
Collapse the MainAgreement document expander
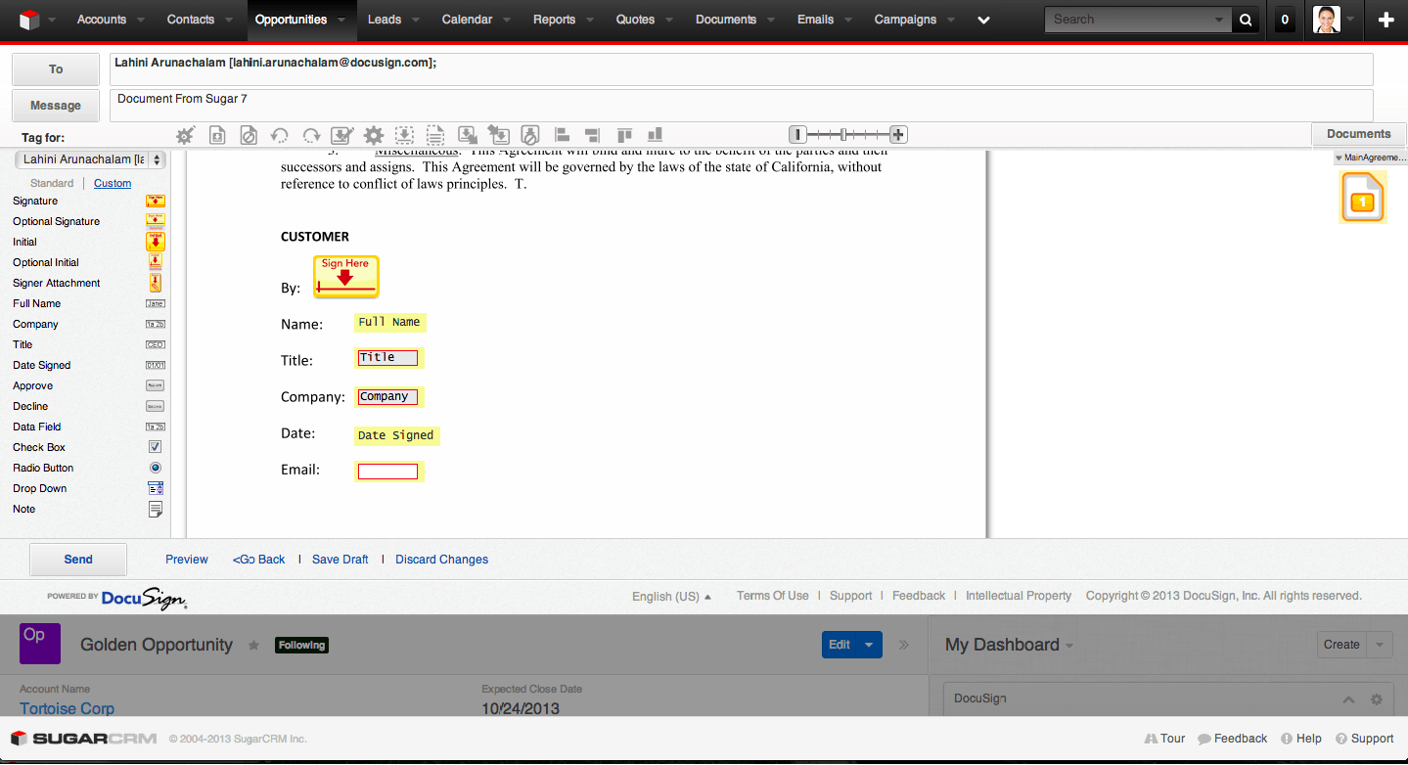1339,157
